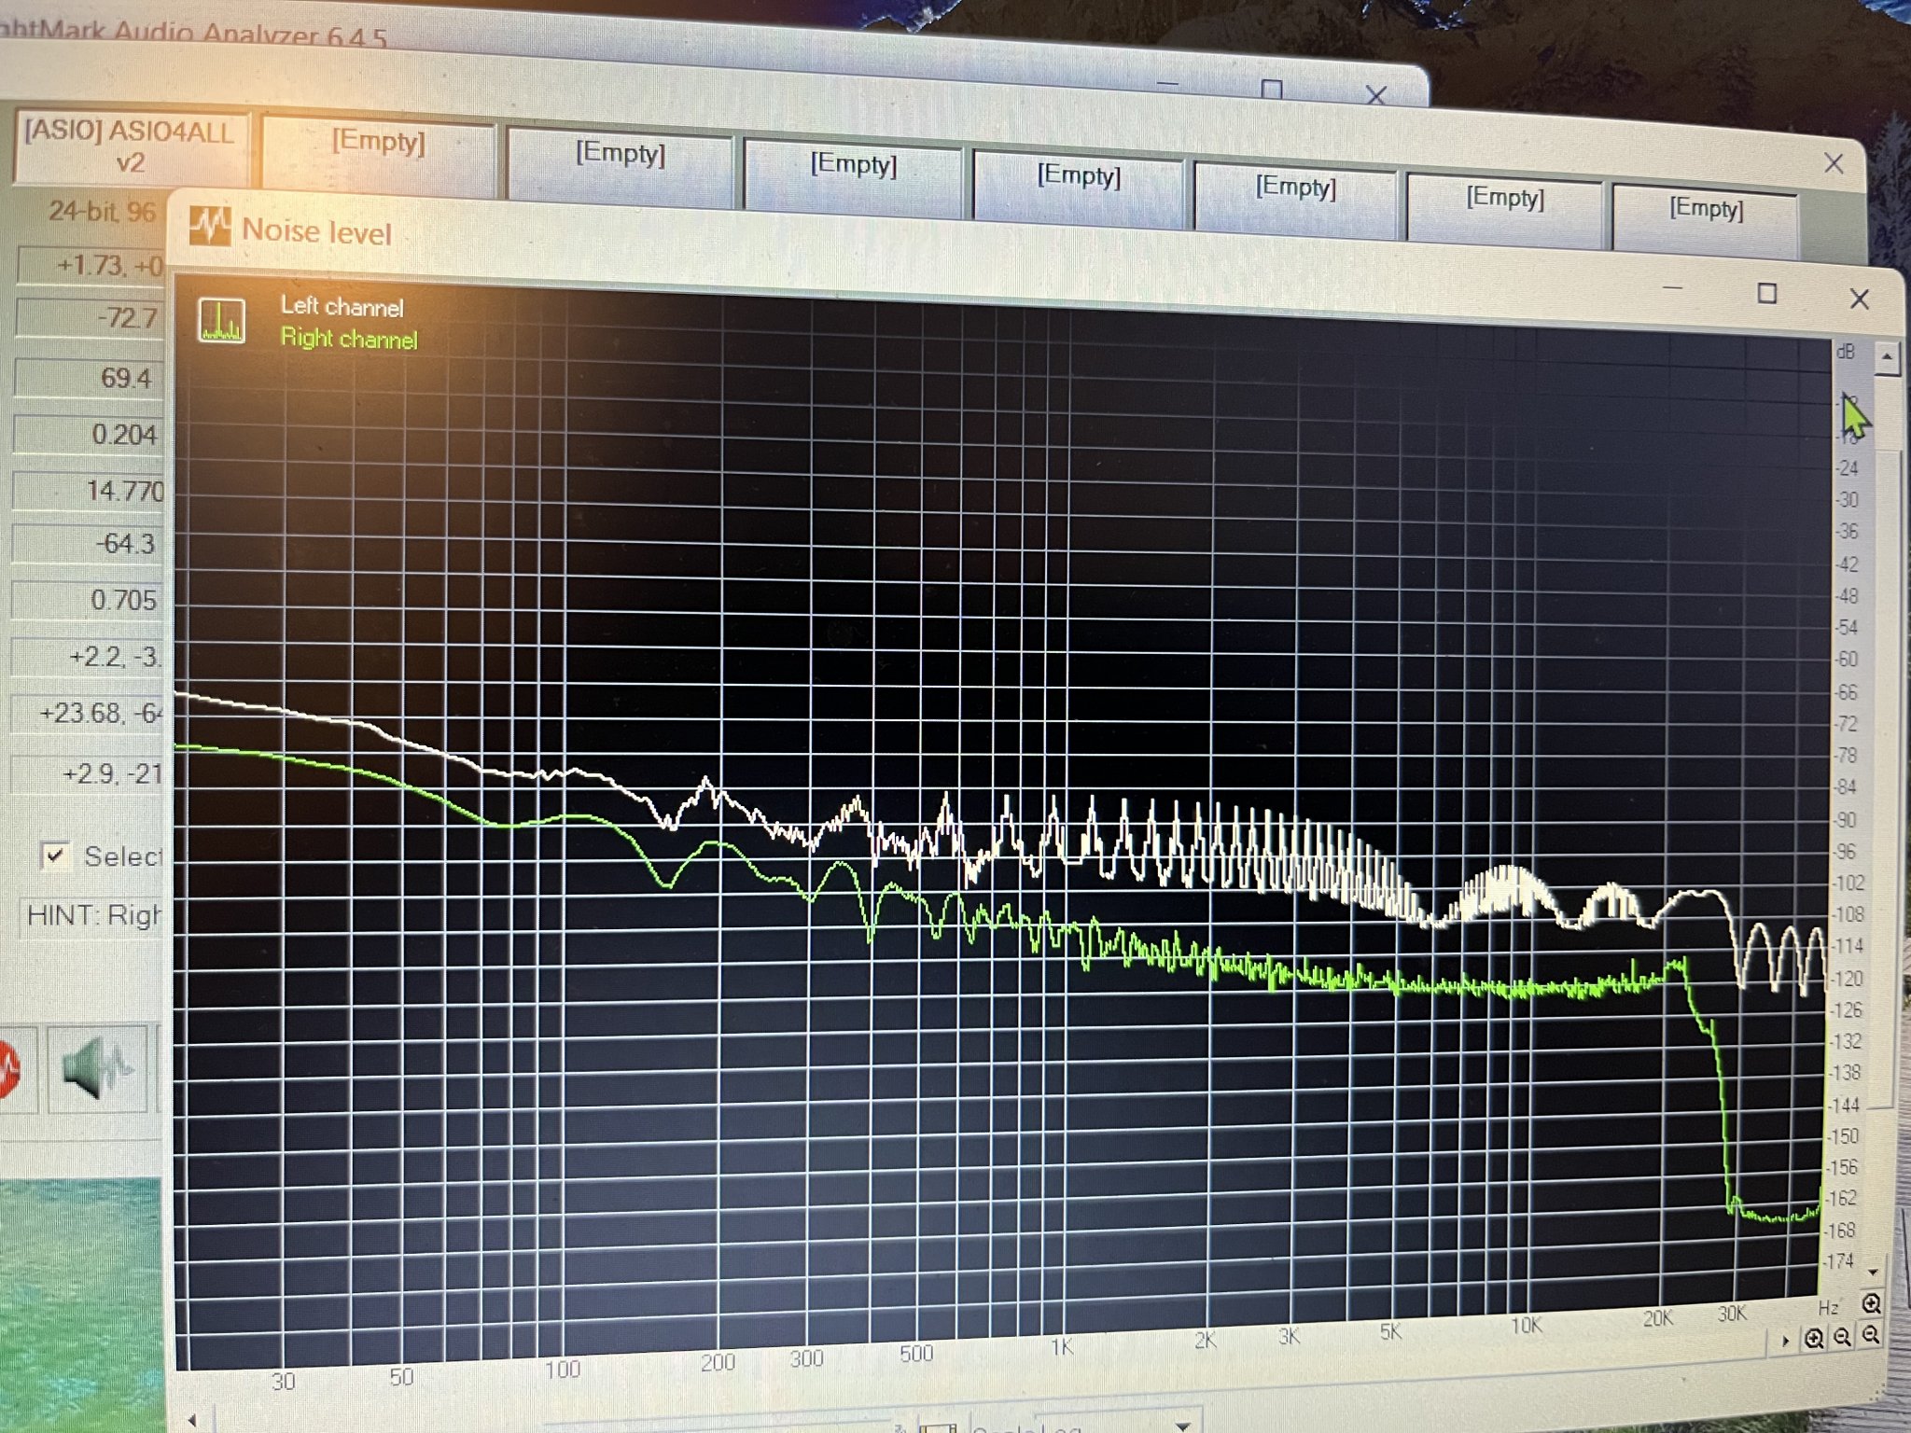The height and width of the screenshot is (1433, 1911).
Task: Toggle the Select checkbox in results window
Action: click(x=55, y=855)
